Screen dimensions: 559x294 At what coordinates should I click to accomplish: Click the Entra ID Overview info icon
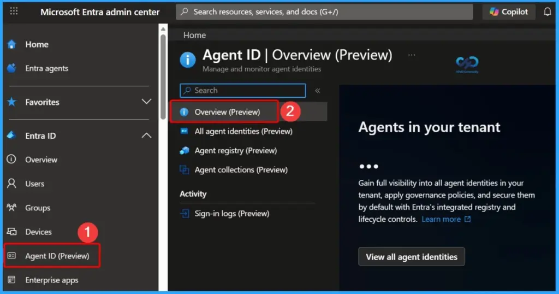coord(11,159)
